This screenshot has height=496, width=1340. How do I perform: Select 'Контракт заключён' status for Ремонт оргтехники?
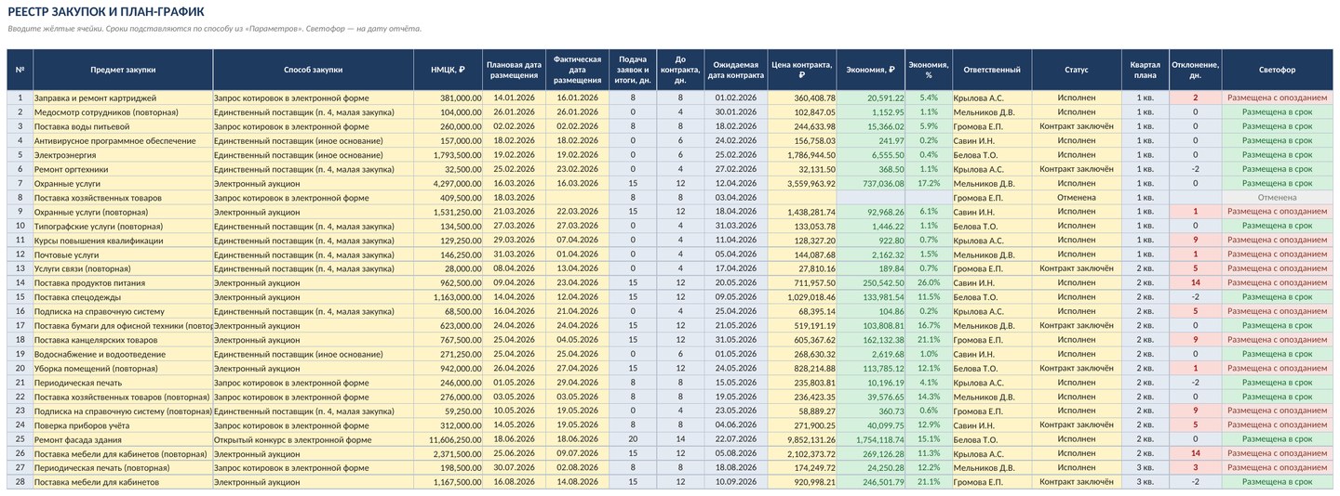(x=1077, y=169)
